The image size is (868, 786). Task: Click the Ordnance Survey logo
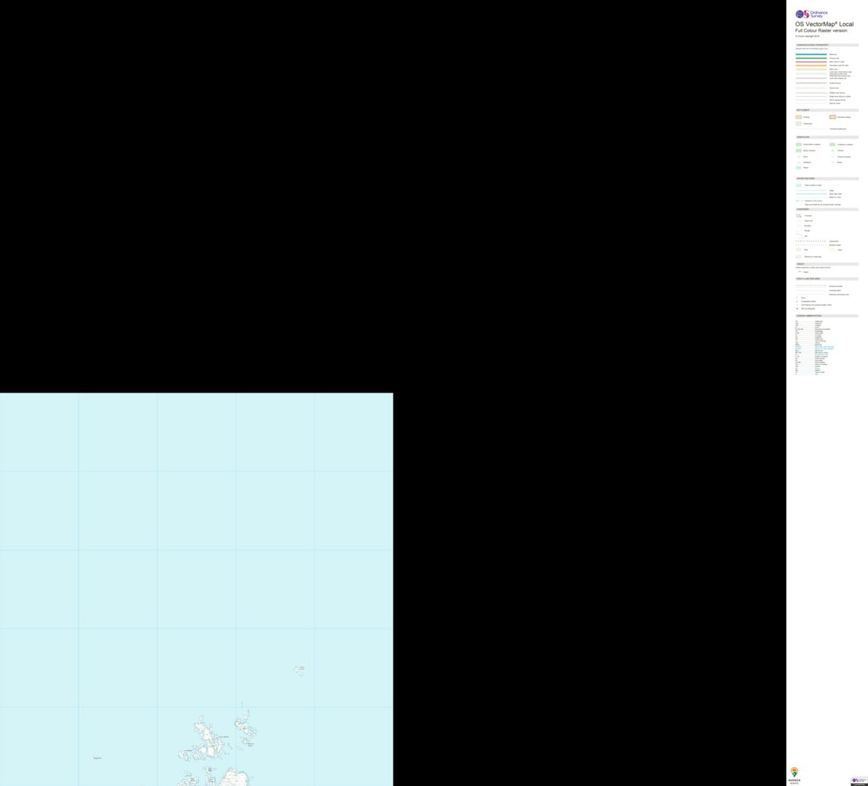coord(810,13)
